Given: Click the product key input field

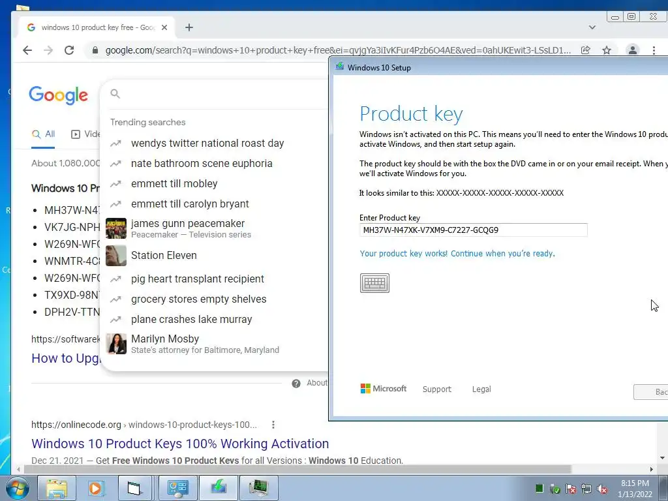Looking at the screenshot, I should [474, 230].
